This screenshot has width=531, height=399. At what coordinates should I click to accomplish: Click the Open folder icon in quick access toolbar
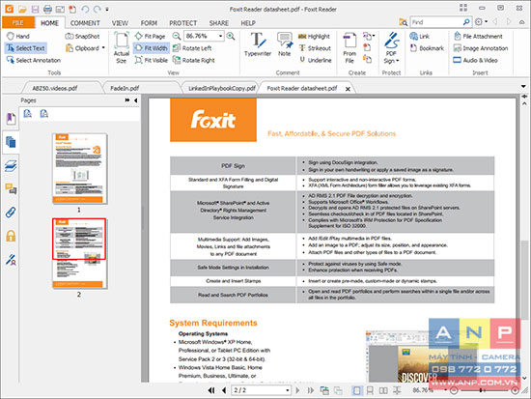(22, 9)
